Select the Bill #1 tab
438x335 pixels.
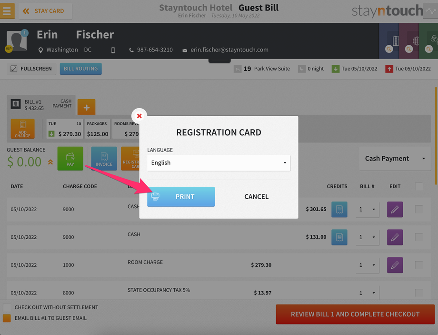(x=41, y=104)
